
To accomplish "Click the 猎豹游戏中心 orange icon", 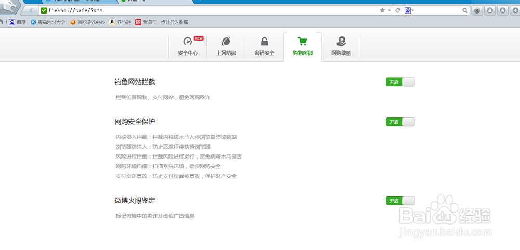I will point(73,22).
